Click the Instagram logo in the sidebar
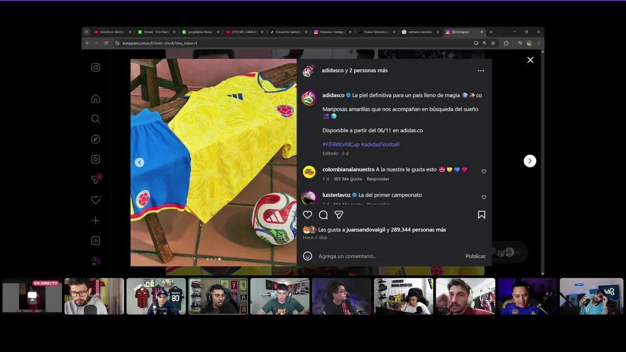626x352 pixels. coord(95,67)
